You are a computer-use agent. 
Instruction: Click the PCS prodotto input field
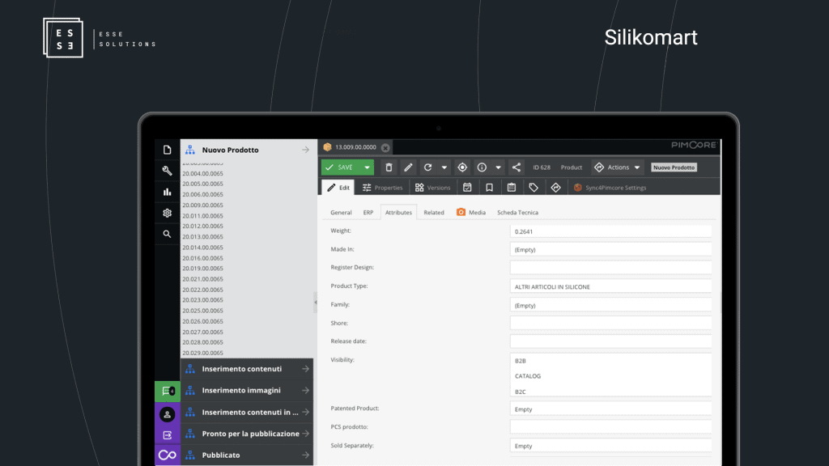pos(610,427)
